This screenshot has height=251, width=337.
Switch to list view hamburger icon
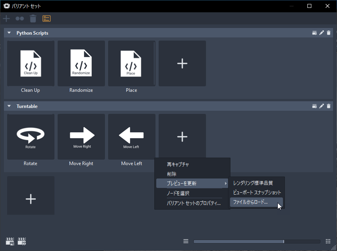click(186, 241)
